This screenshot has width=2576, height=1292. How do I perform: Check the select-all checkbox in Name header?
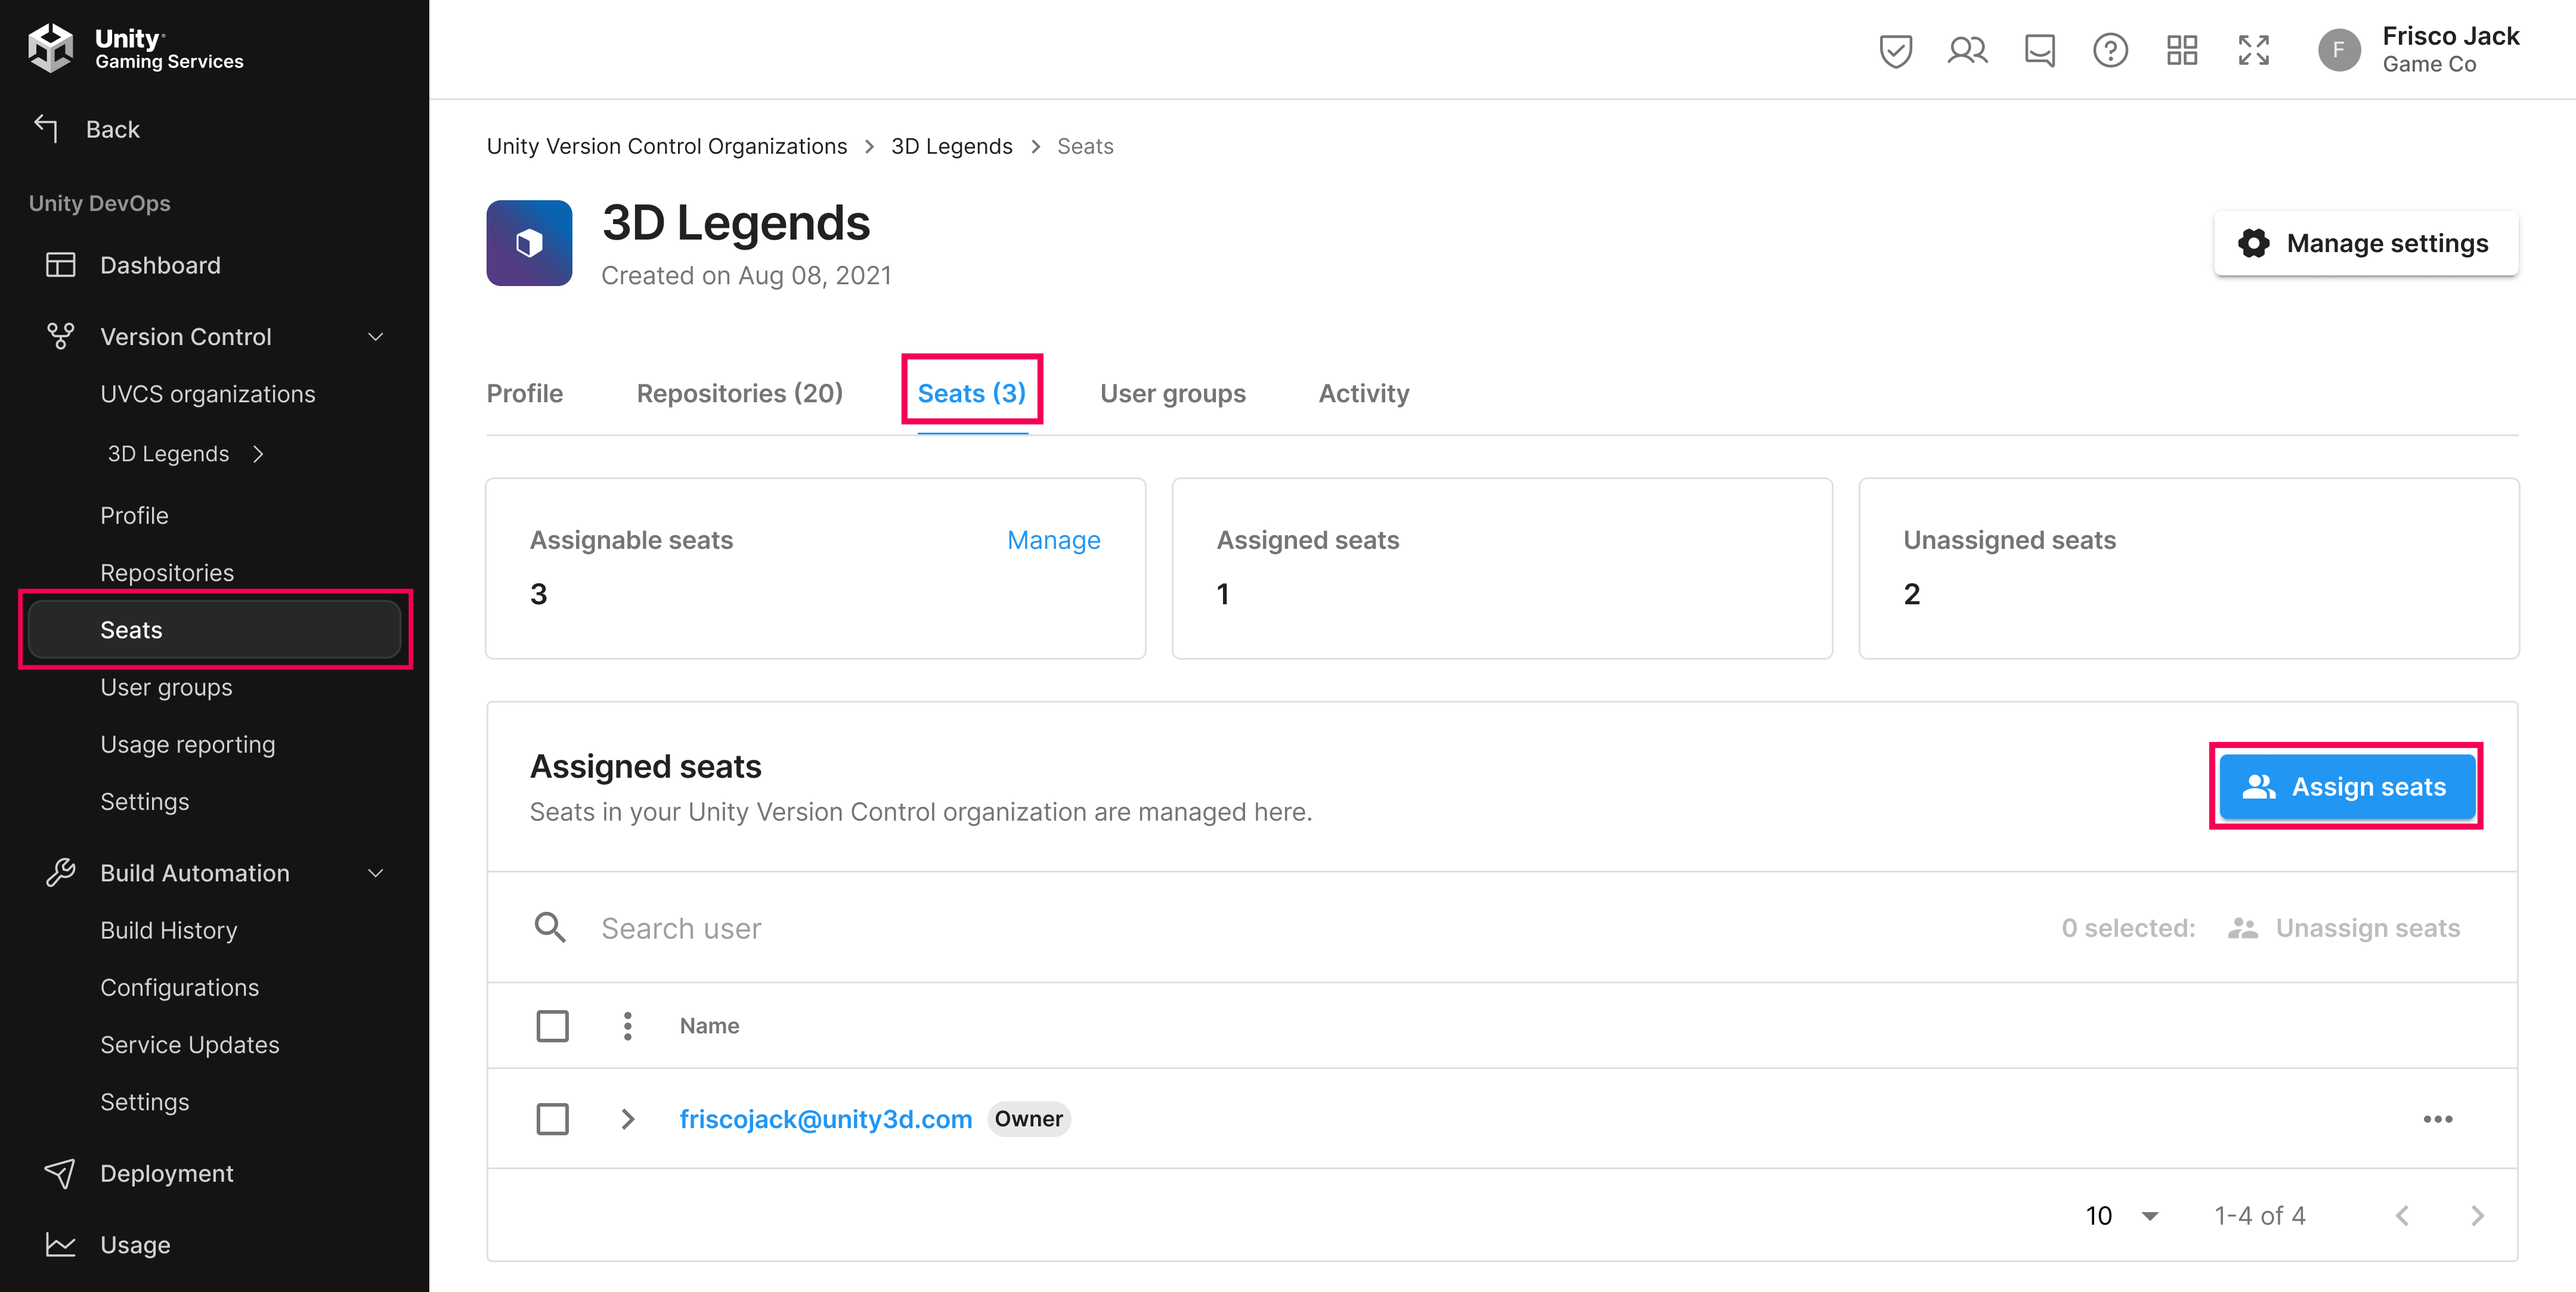pos(552,1026)
